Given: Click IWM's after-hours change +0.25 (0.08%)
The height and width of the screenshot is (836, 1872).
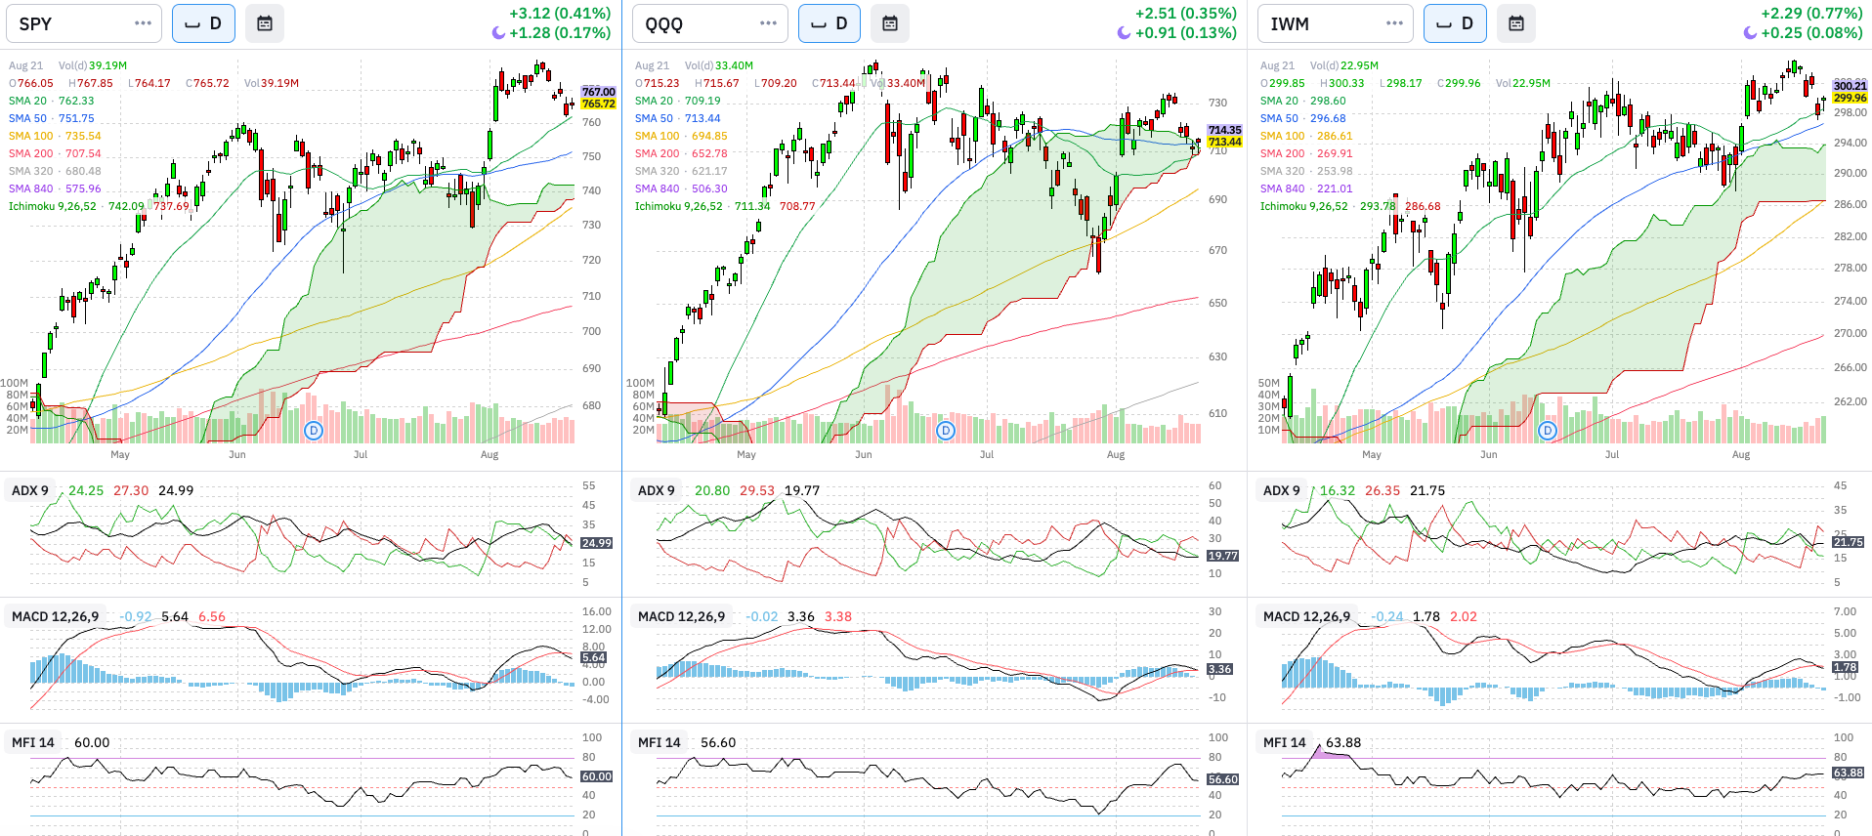Looking at the screenshot, I should (1811, 33).
